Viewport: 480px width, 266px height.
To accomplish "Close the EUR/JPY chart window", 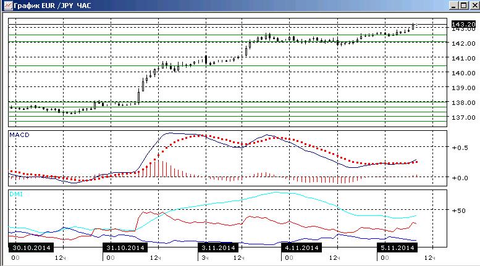I will 474,5.
